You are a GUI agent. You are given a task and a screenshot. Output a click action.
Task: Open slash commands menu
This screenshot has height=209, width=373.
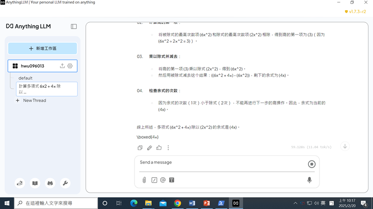[x=154, y=180]
